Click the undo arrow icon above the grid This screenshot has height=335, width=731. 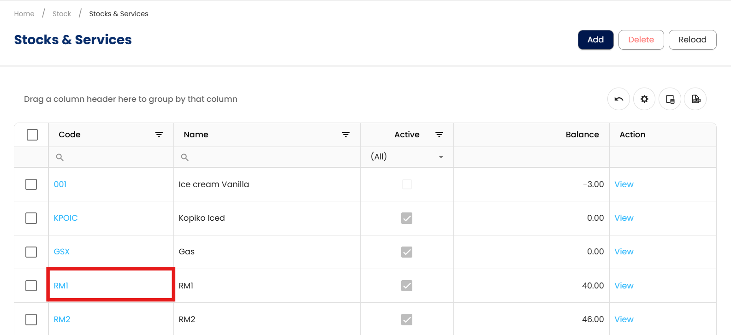pyautogui.click(x=618, y=99)
